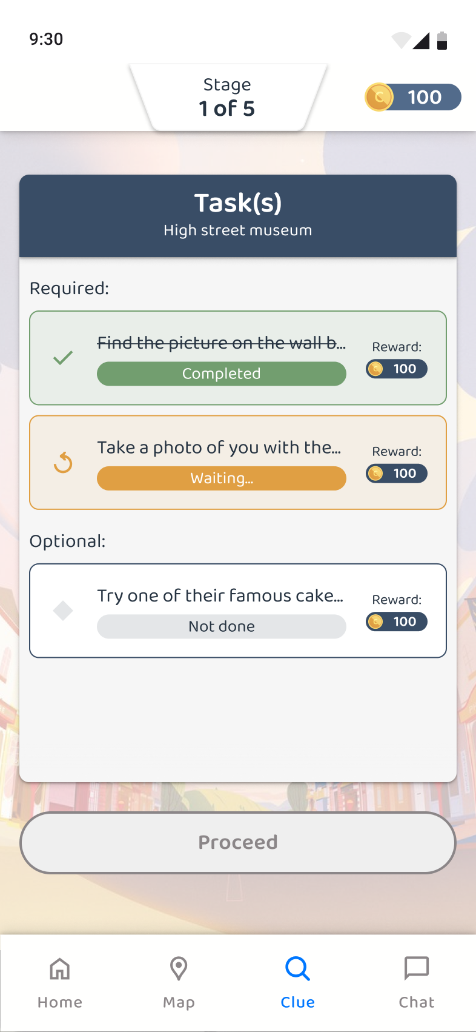The image size is (476, 1032).
Task: Open the Map pin icon
Action: pyautogui.click(x=179, y=968)
